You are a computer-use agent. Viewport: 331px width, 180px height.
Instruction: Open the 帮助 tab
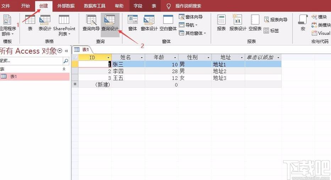119,6
